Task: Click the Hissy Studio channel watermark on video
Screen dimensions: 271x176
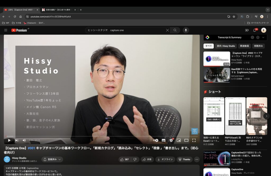Action: tap(195, 131)
